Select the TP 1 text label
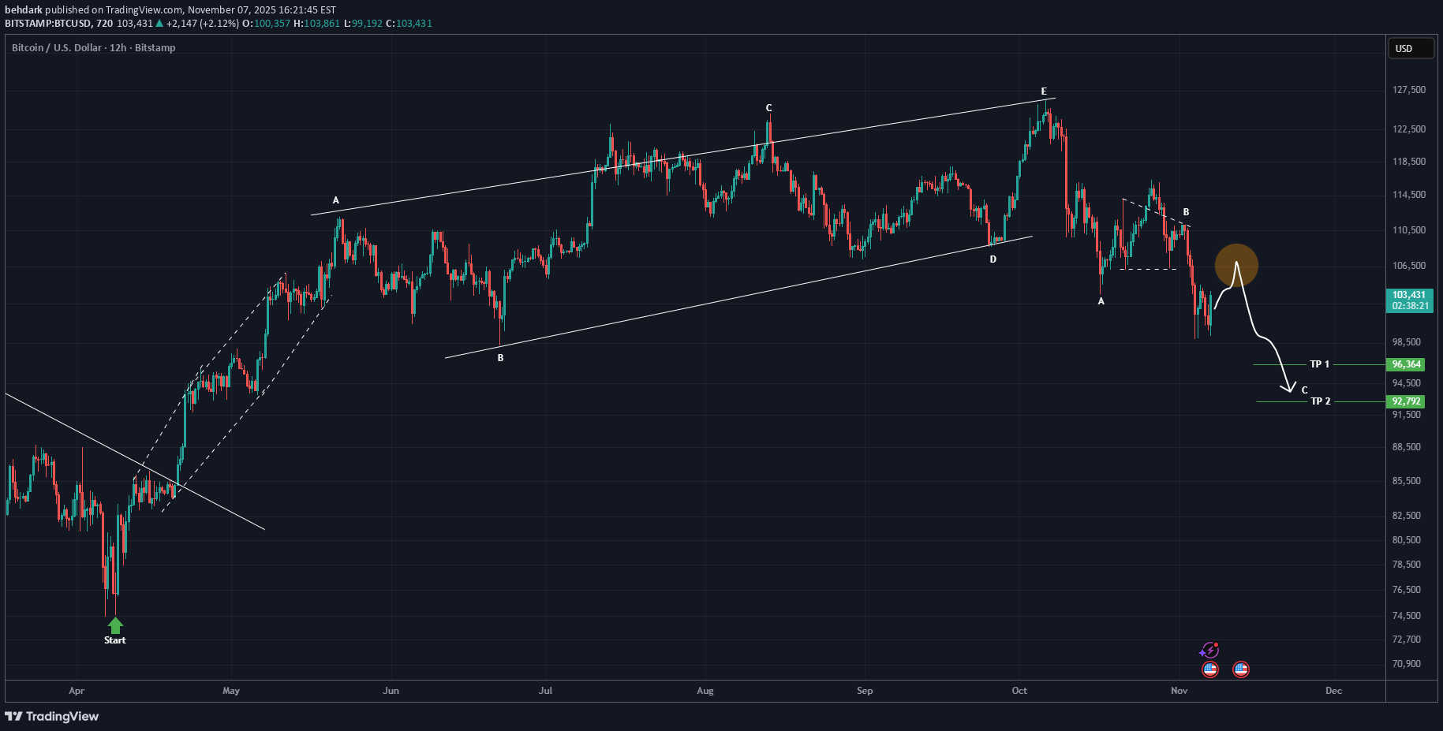Viewport: 1443px width, 731px height. click(1319, 364)
